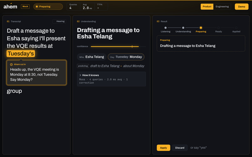The image size is (252, 157).
Task: Click the 01 Transcript panel heading
Action: (x=14, y=21)
